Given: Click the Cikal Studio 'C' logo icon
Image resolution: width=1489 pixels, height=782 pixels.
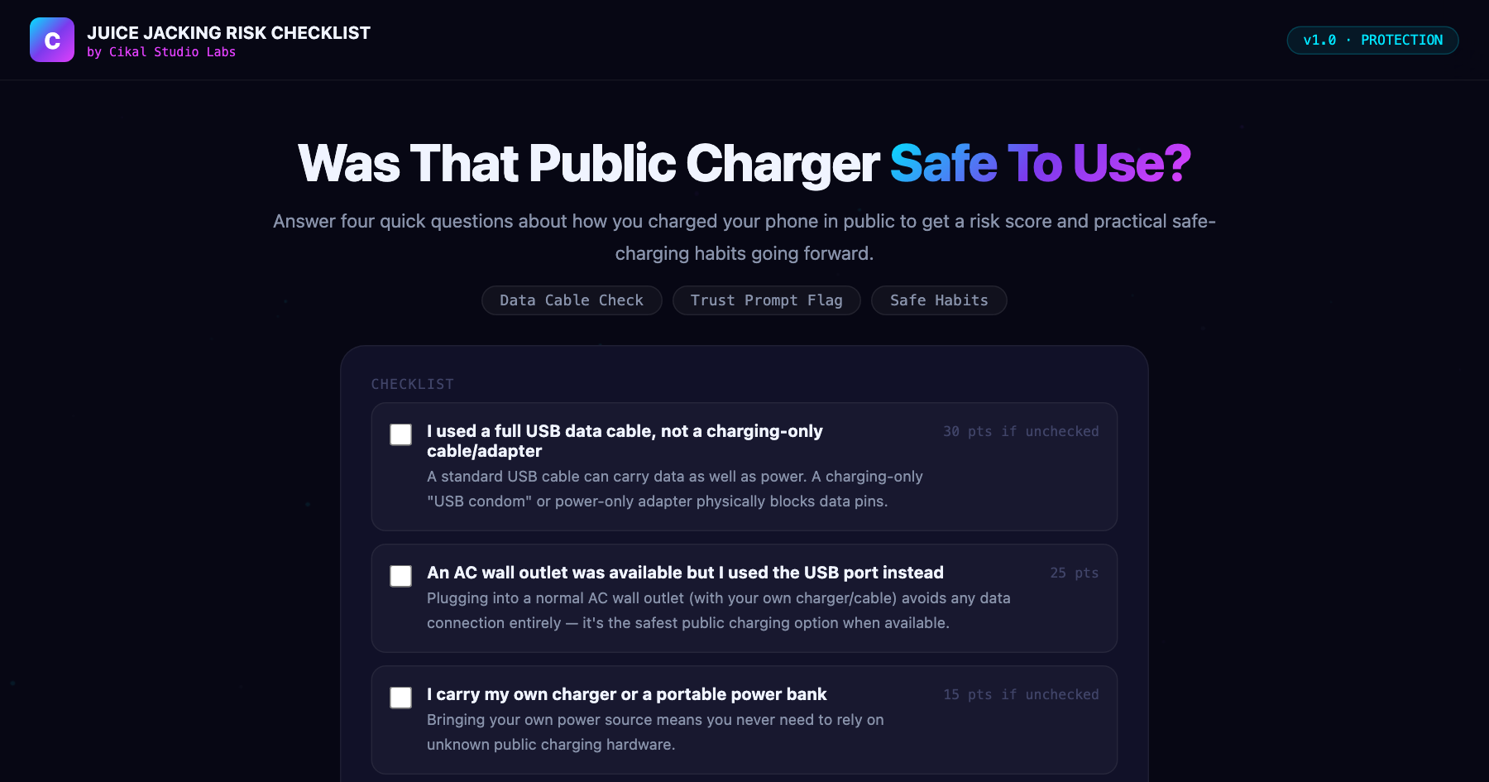Looking at the screenshot, I should [x=52, y=40].
